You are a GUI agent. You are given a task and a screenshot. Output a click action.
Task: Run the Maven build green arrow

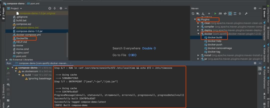(215, 13)
